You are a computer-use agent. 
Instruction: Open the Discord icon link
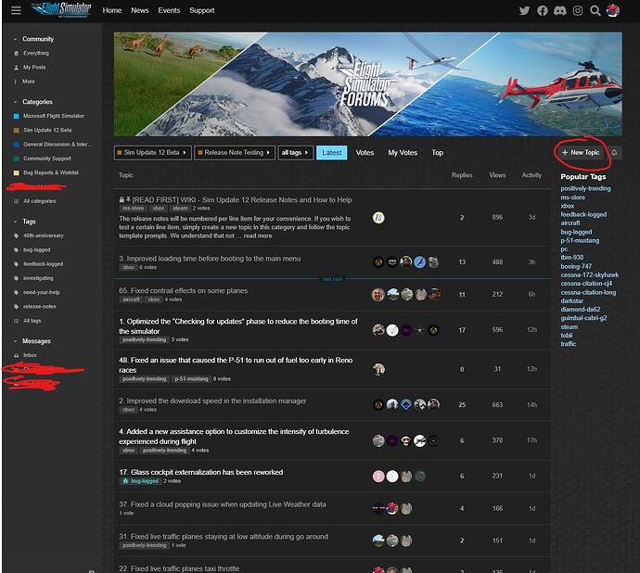[x=559, y=10]
